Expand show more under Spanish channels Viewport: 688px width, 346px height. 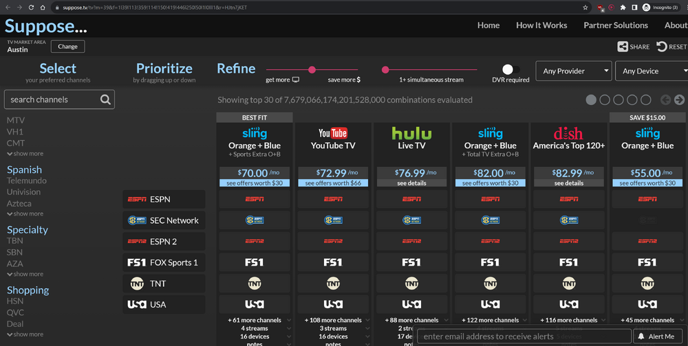(x=25, y=214)
